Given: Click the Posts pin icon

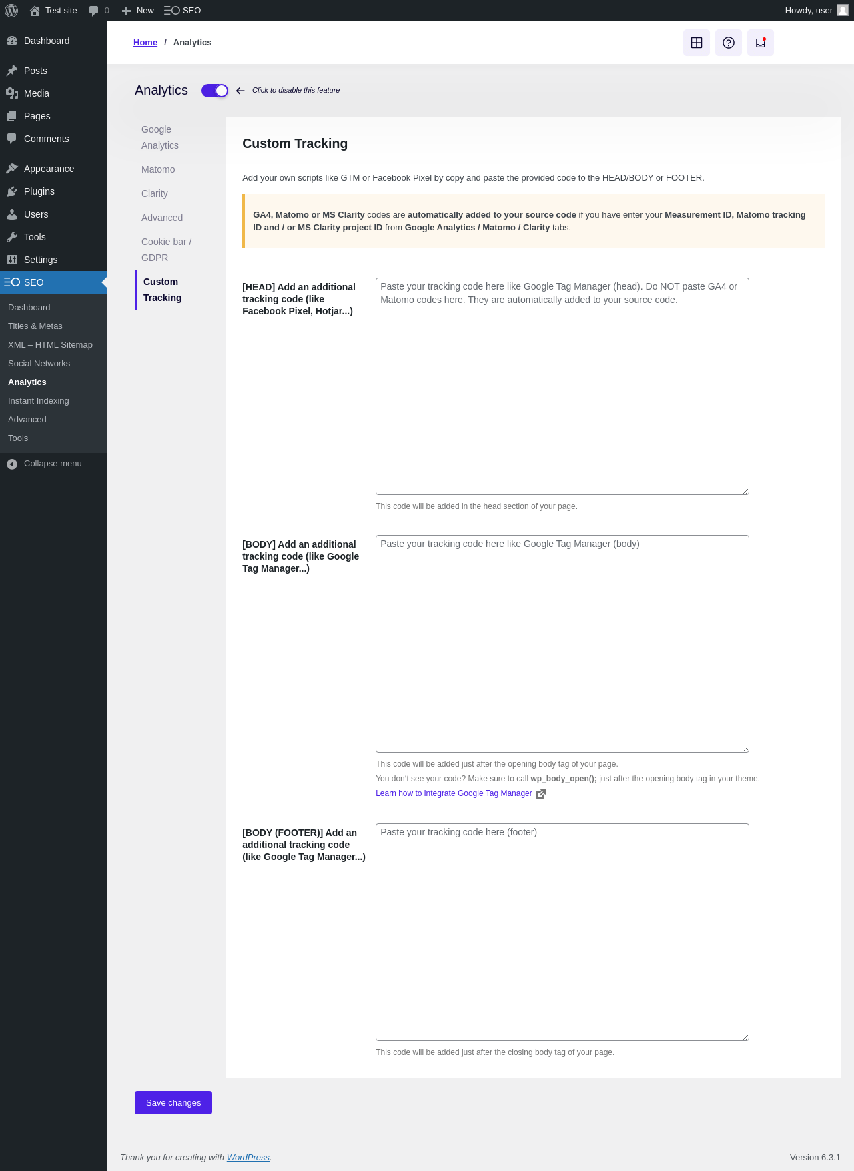Looking at the screenshot, I should [x=12, y=71].
